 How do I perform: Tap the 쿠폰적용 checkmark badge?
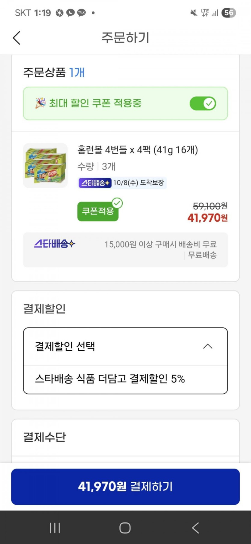[x=117, y=203]
